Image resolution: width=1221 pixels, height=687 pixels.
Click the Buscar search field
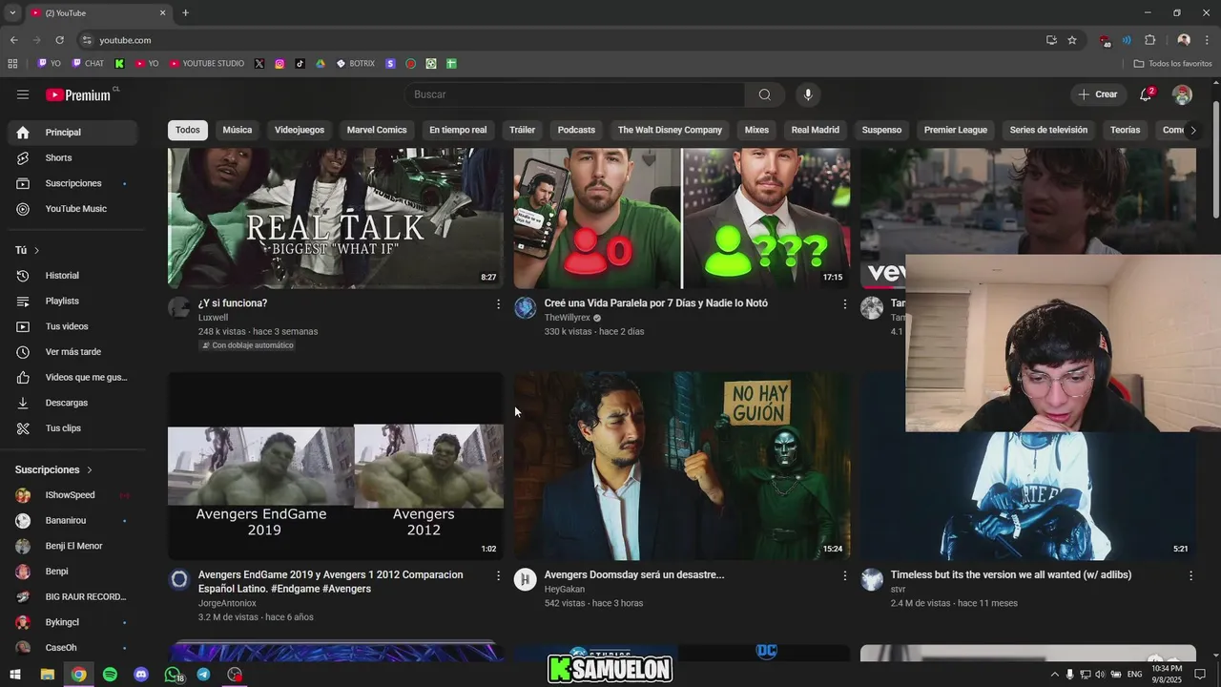[575, 94]
